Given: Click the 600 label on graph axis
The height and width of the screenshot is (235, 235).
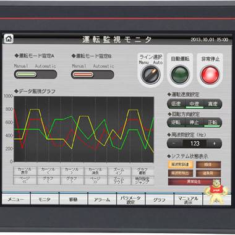Looking at the screenshot, I should [x=9, y=122].
